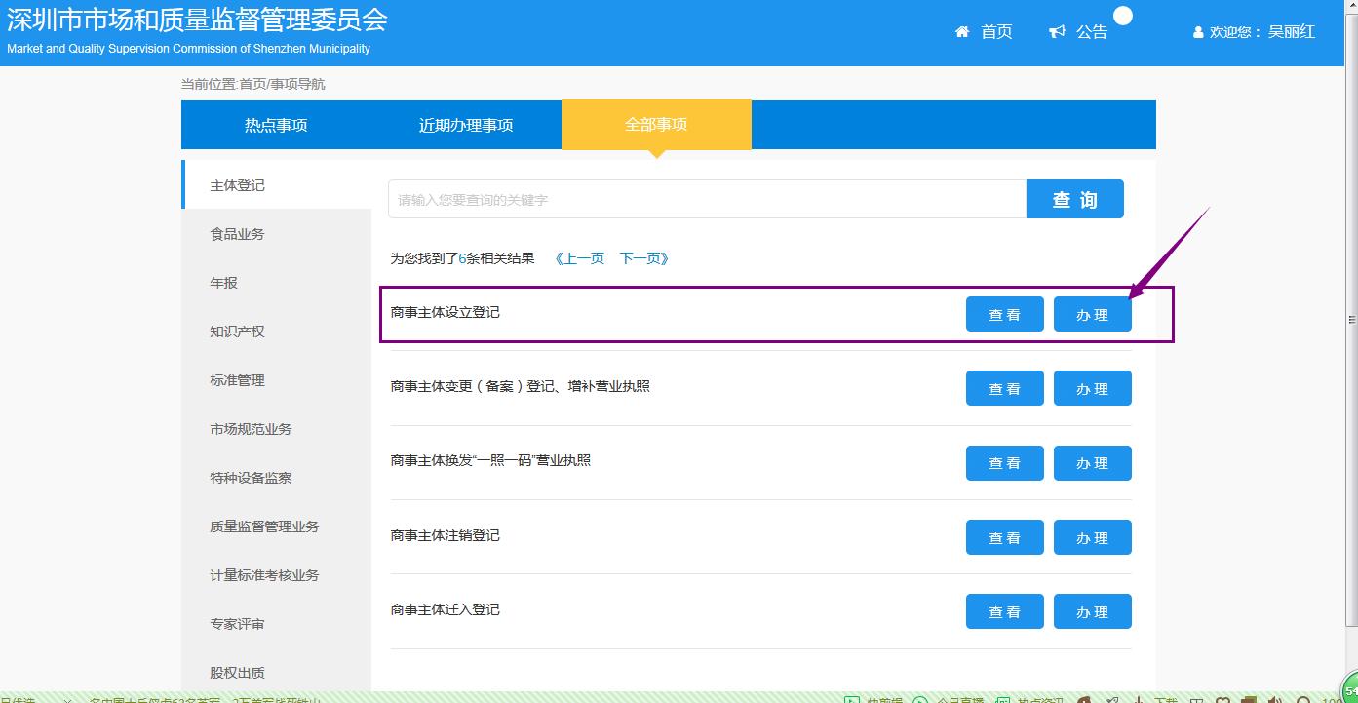Click the megaphone icon beside 公告
Viewport: 1358px width, 703px height.
click(x=1057, y=32)
